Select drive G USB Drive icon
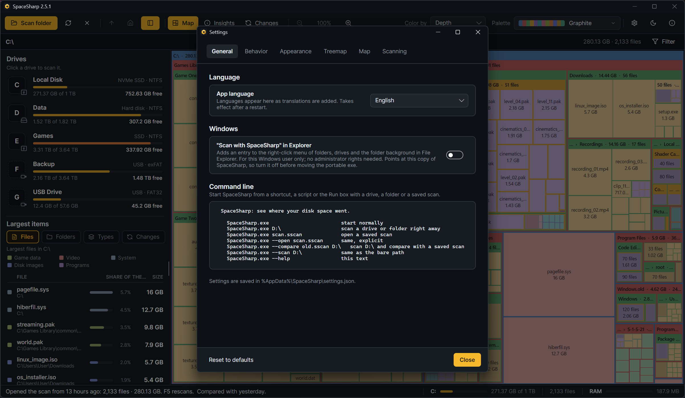 coord(17,197)
